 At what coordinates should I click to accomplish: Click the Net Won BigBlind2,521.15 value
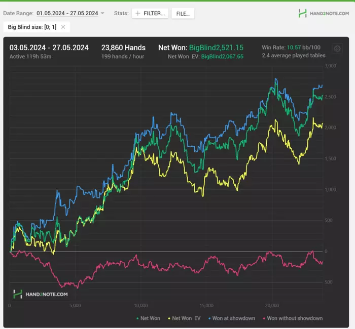point(216,48)
